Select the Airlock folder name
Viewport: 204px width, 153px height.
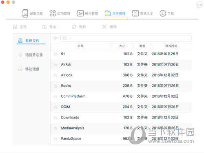click(x=67, y=75)
